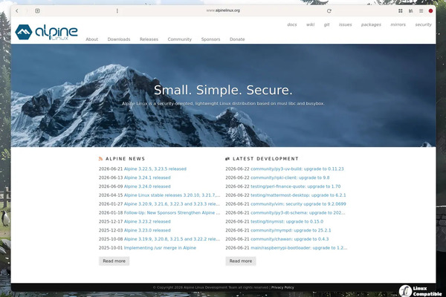Click the RSS feed icon beside Alpine News

click(100, 159)
